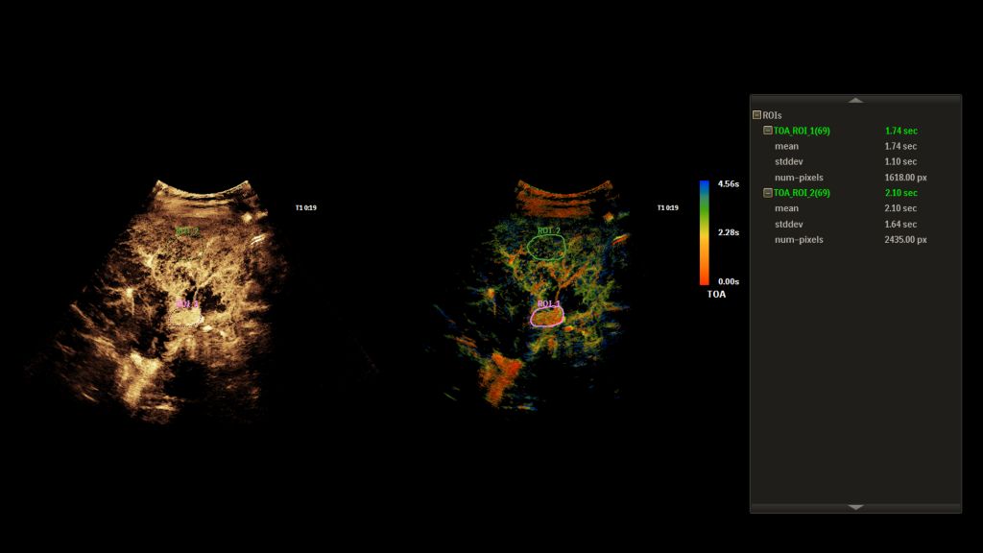Select the ROIs root label

click(772, 115)
